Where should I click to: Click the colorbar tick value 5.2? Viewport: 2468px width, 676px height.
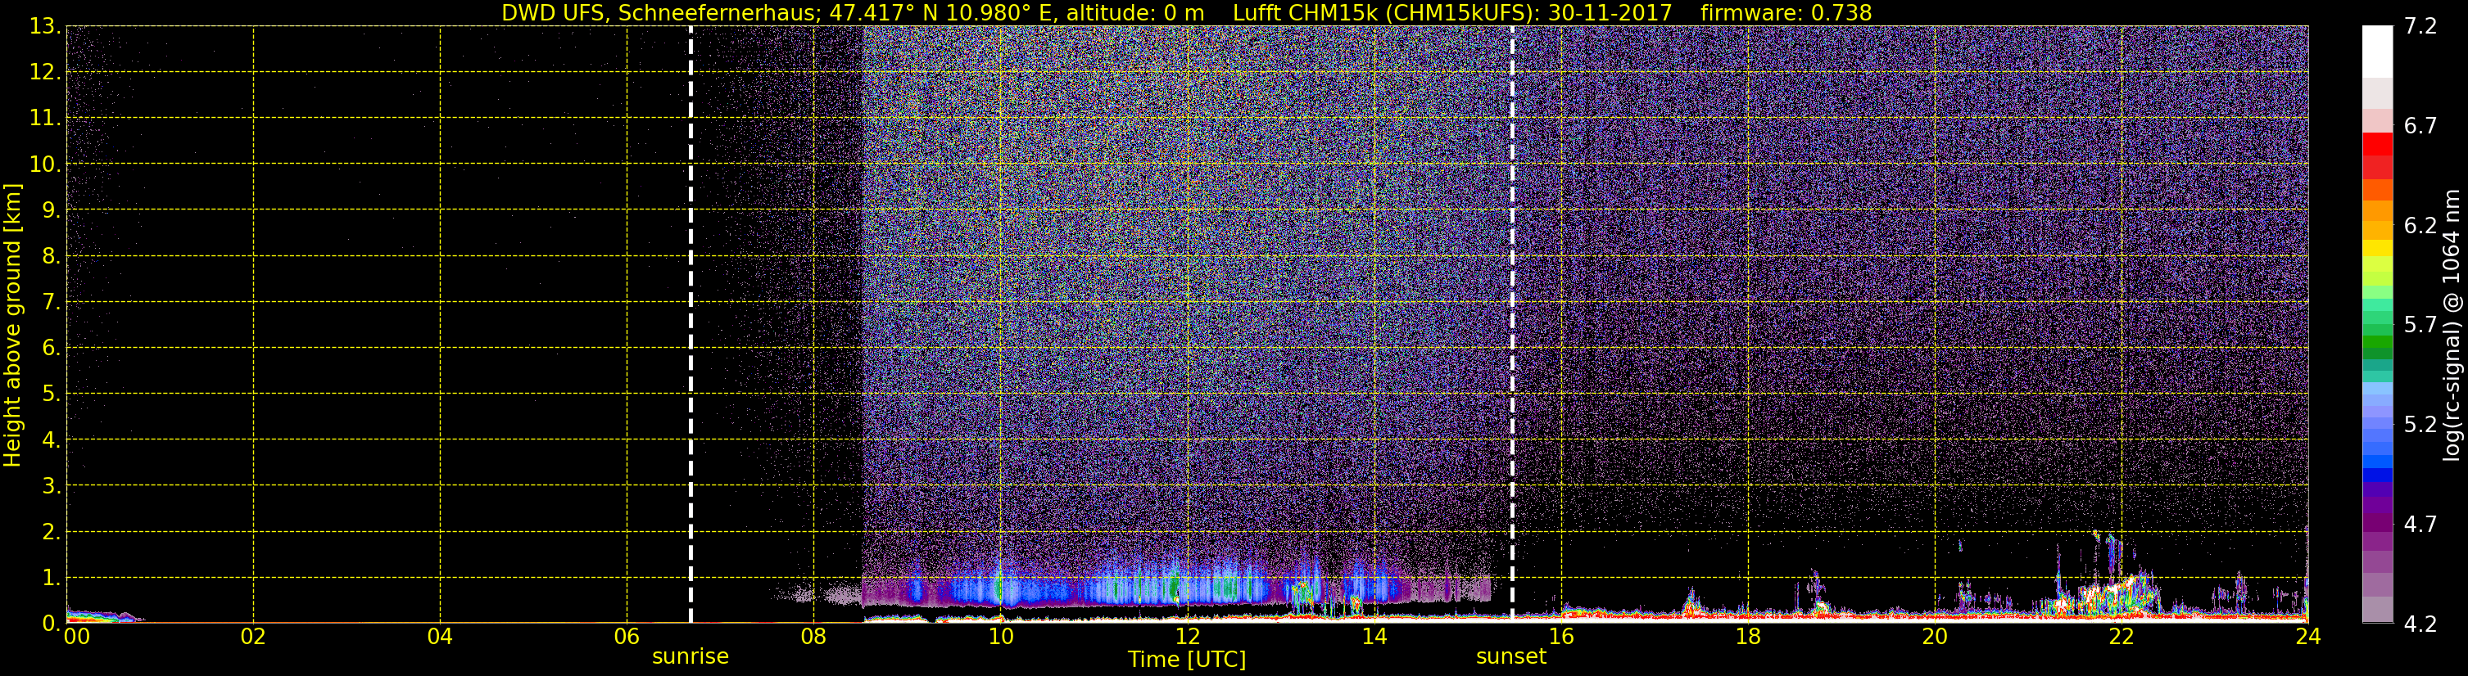2420,424
